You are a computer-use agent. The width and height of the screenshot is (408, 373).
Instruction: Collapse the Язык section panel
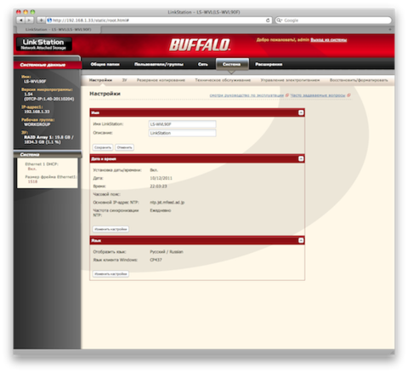point(301,240)
